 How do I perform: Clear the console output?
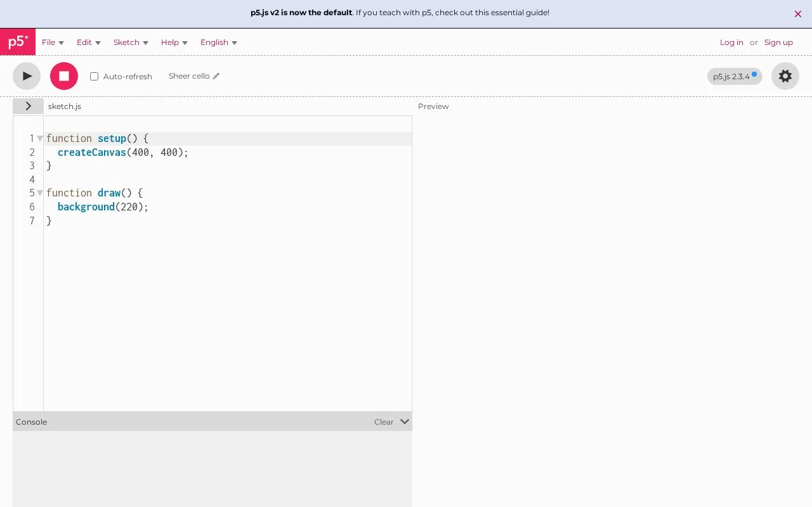point(384,422)
